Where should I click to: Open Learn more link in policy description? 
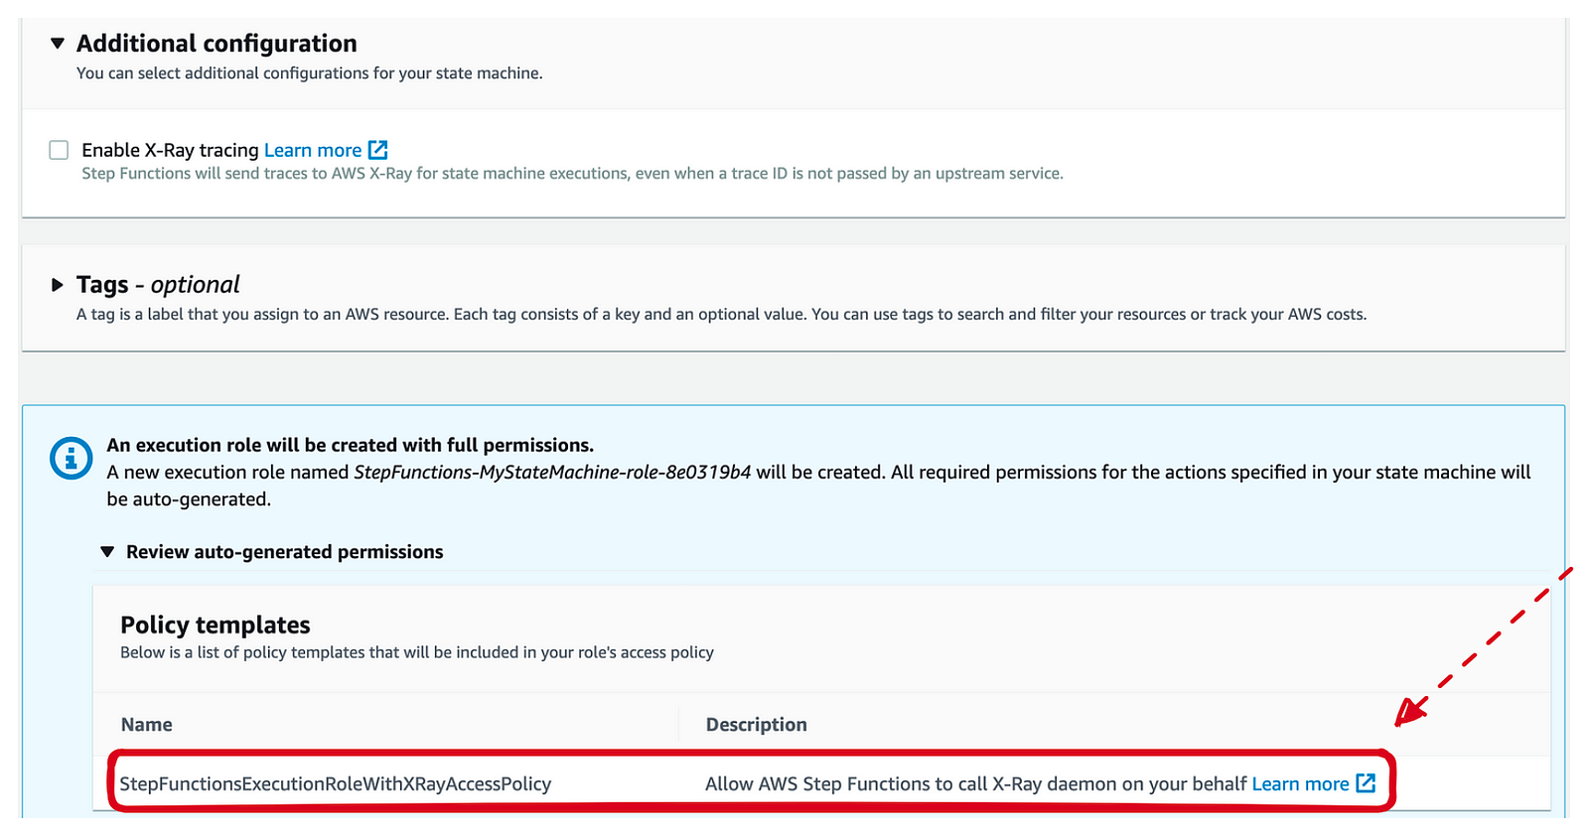1300,783
